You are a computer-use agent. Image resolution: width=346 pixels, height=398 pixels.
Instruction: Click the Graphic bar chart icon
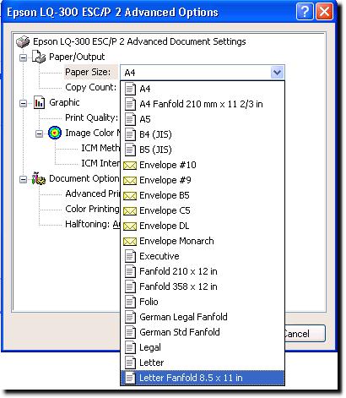[39, 102]
